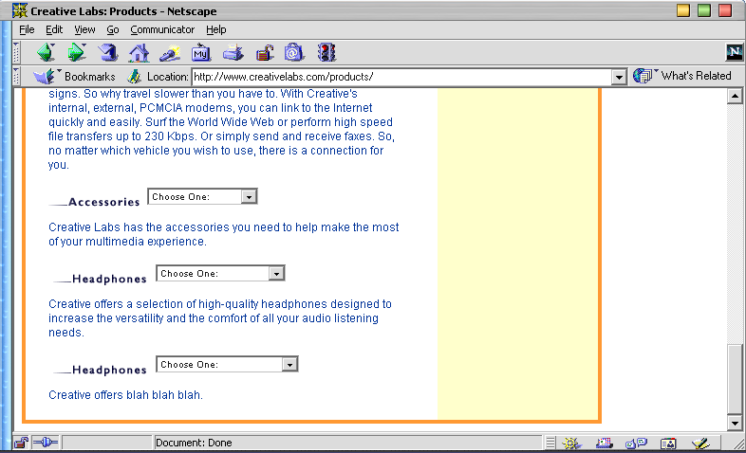Click the page proxy icon beside Location

click(135, 77)
